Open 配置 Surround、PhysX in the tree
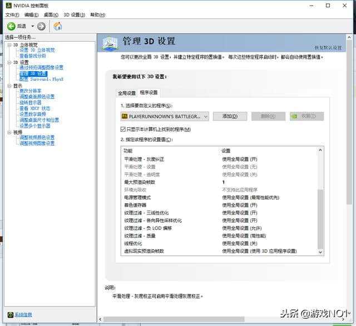The width and height of the screenshot is (356, 326). (41, 79)
